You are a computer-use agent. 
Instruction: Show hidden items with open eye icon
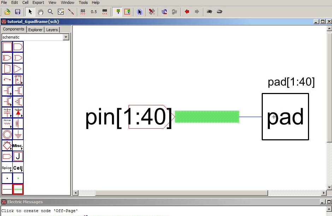pos(209,12)
